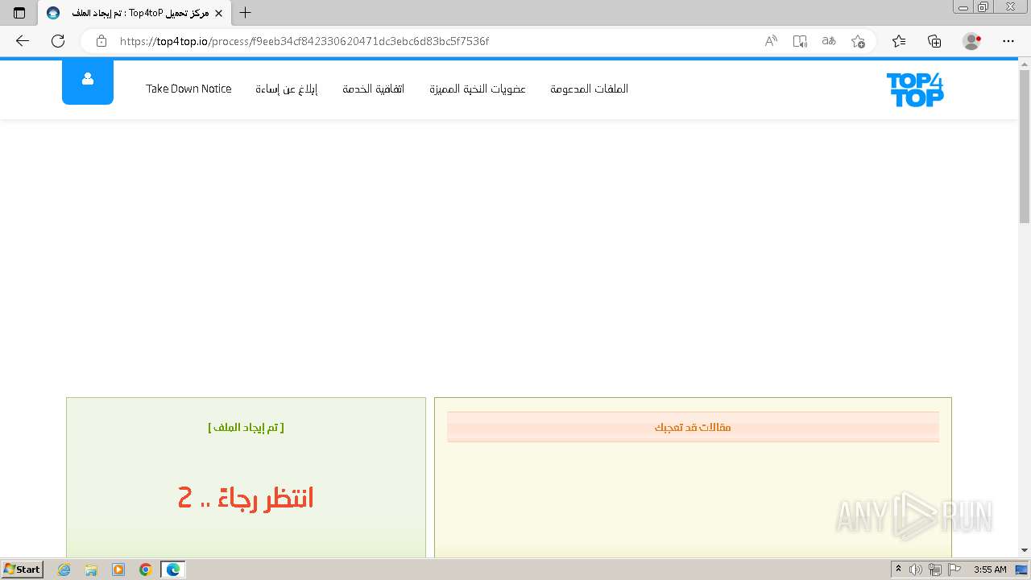Enter Immersive Reader mode
1031x580 pixels.
800,41
